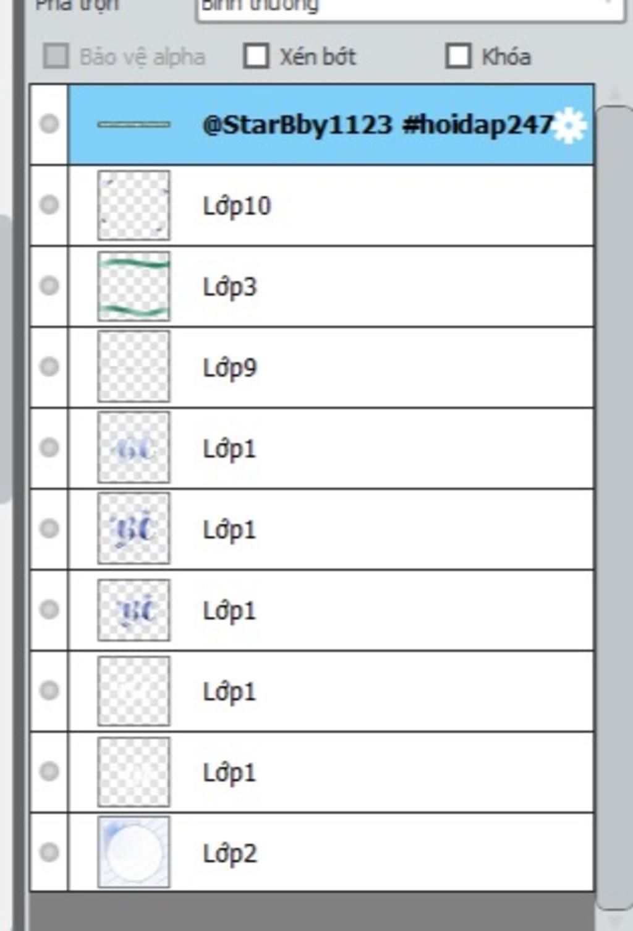This screenshot has width=633, height=931.
Task: Select the Lớp10 layer name
Action: 237,205
